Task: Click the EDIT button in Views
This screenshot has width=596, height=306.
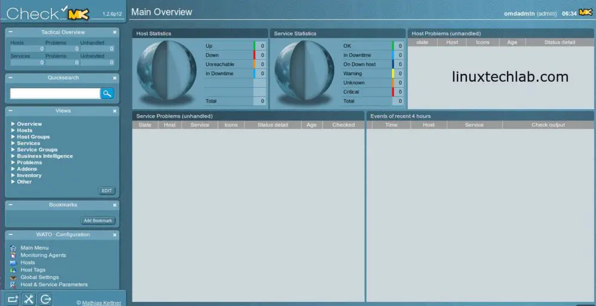Action: point(106,191)
